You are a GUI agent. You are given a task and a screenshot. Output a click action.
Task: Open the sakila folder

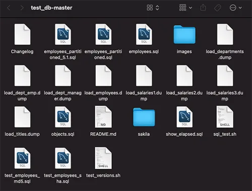coord(144,117)
